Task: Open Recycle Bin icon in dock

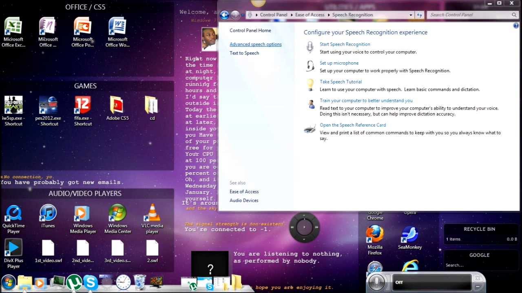Action: click(139, 282)
